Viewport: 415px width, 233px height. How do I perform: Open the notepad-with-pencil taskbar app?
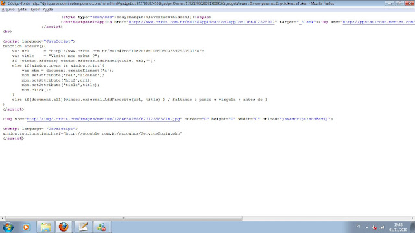point(83,227)
